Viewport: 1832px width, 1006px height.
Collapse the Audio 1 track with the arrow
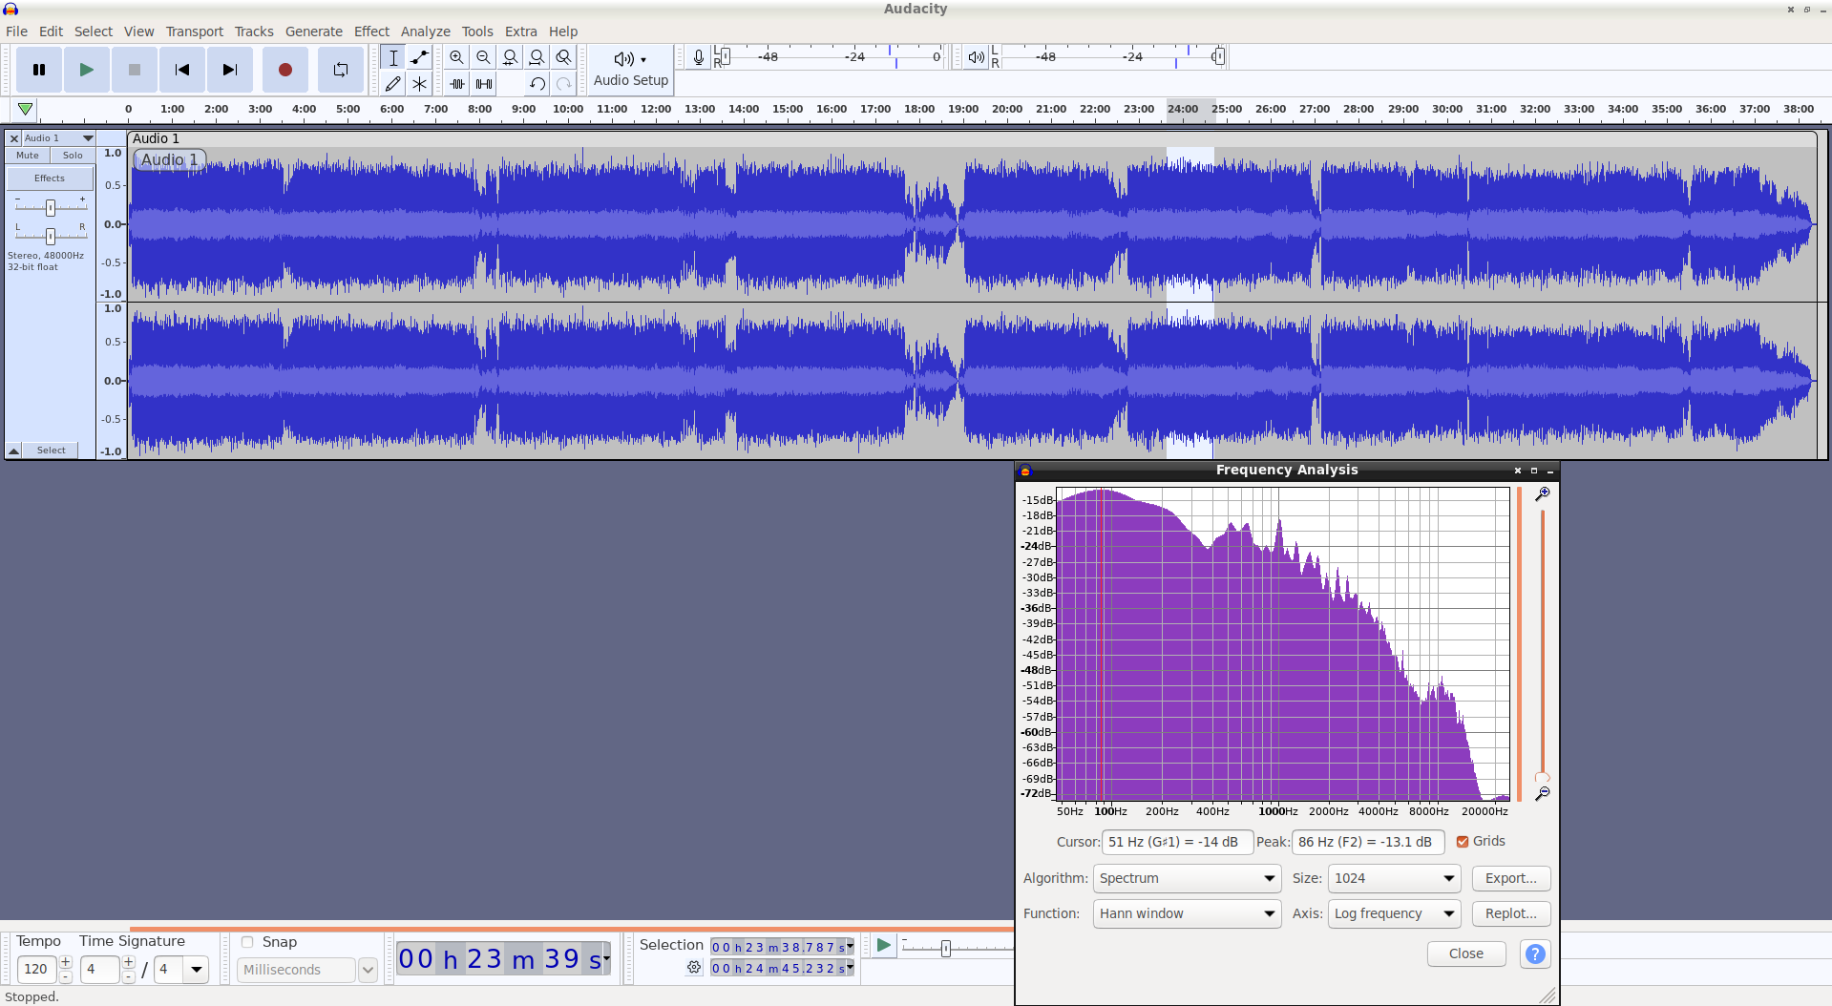click(14, 451)
